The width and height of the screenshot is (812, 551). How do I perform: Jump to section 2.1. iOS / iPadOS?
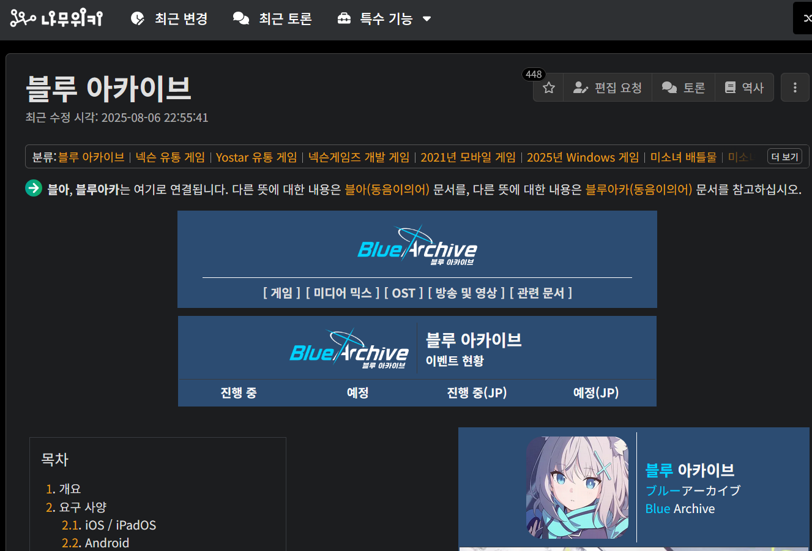(x=109, y=525)
